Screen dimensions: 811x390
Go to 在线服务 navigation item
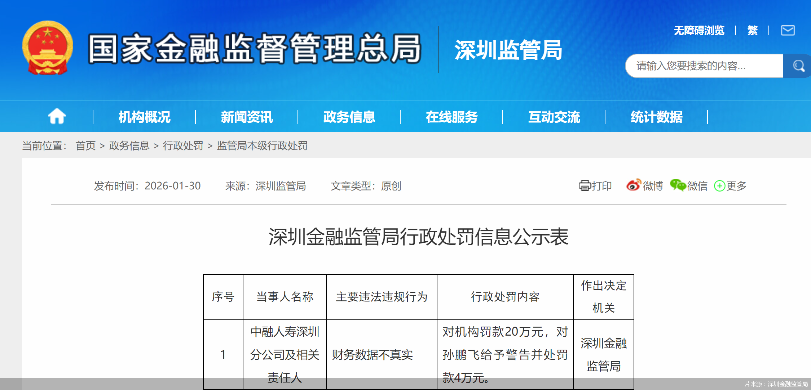(x=451, y=117)
